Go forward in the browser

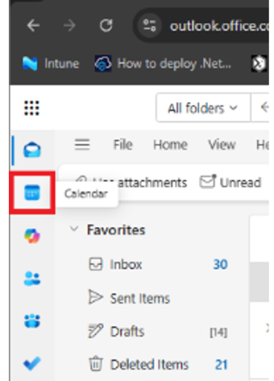click(69, 25)
